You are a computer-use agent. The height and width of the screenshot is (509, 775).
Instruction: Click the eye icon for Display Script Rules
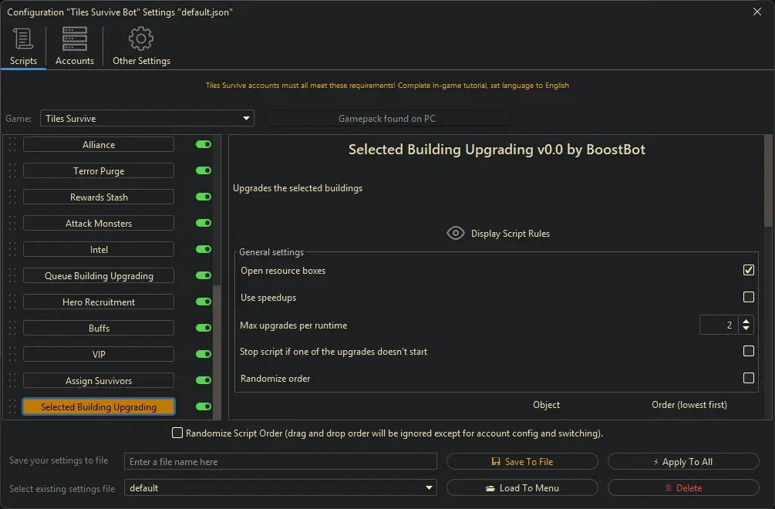[456, 234]
